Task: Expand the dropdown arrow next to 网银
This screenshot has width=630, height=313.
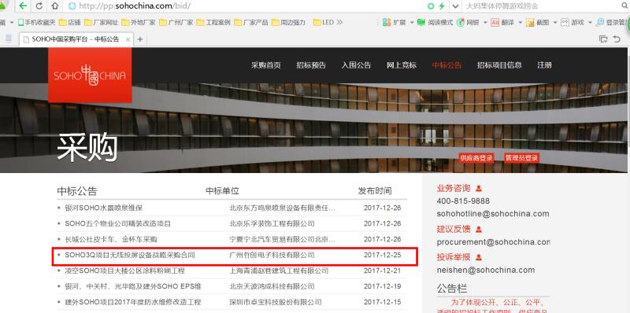Action: [485, 23]
